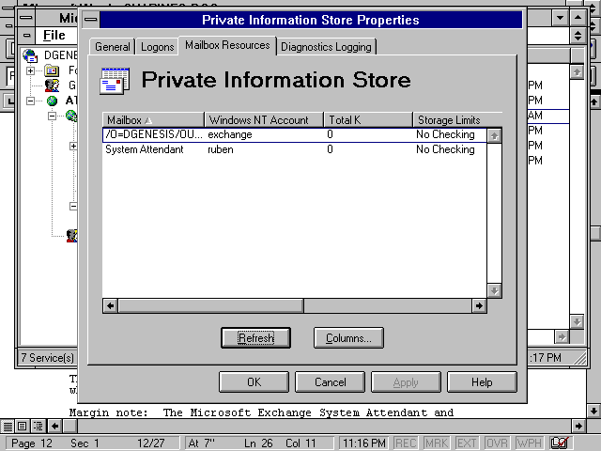Click the Help button
Viewport: 601px width, 451px height.
point(482,382)
